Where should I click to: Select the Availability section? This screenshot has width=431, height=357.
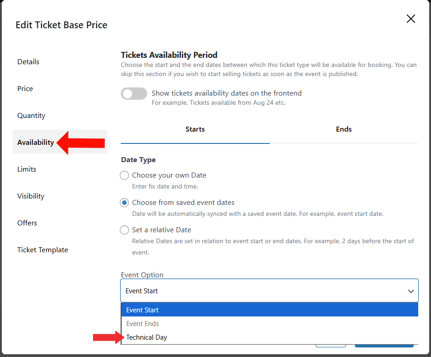36,142
